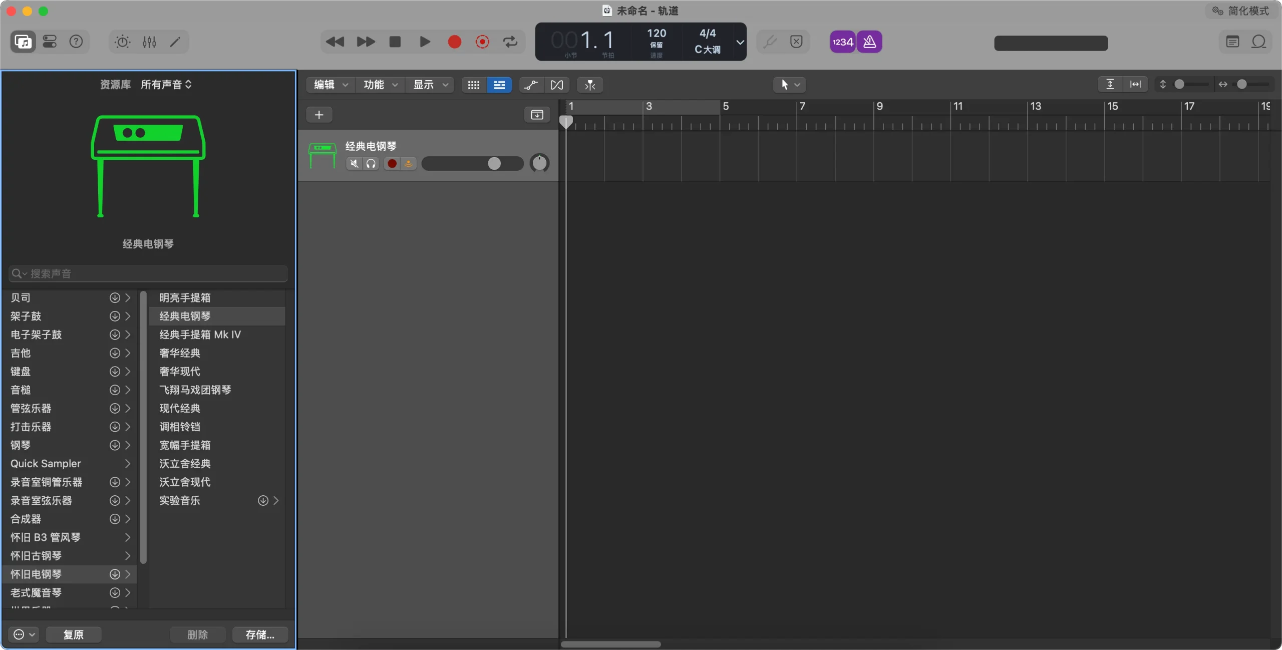
Task: Open the Loop Browser icon
Action: pos(1258,42)
